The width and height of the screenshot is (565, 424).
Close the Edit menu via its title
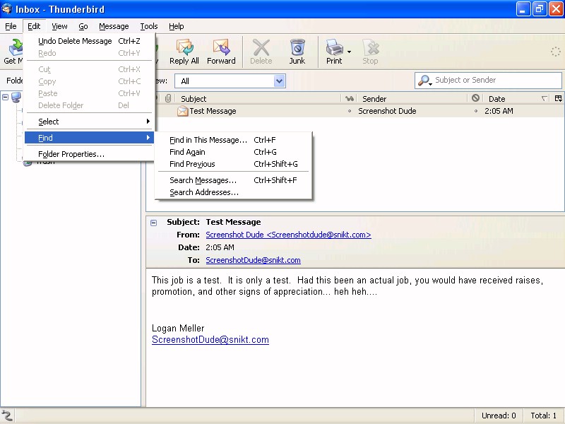click(x=34, y=26)
